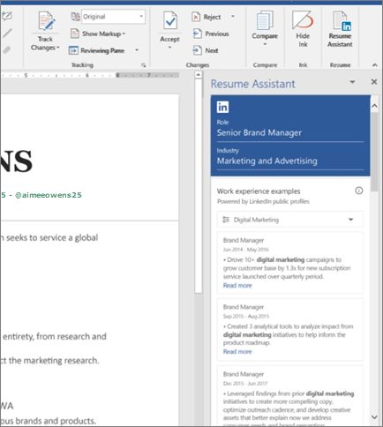The image size is (383, 427).
Task: Expand the Accept dropdown arrow
Action: click(x=169, y=48)
